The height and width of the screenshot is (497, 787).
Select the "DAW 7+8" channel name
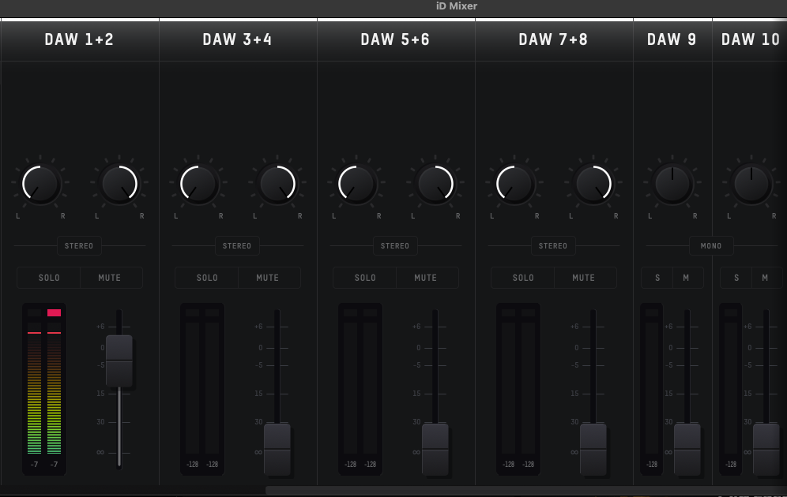click(x=553, y=39)
